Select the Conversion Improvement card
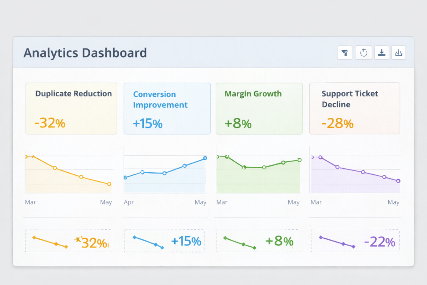 tap(167, 108)
